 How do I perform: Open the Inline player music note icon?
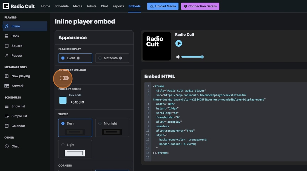click(7, 26)
